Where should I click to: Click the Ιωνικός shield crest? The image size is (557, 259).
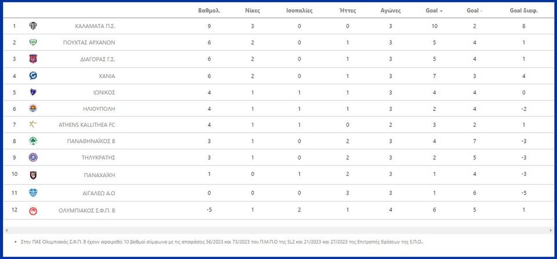(33, 92)
